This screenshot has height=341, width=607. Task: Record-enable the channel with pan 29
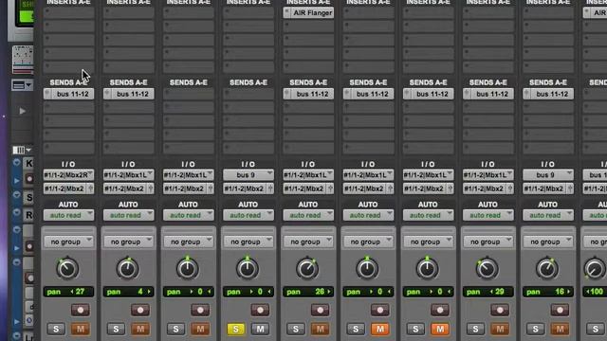click(x=500, y=310)
